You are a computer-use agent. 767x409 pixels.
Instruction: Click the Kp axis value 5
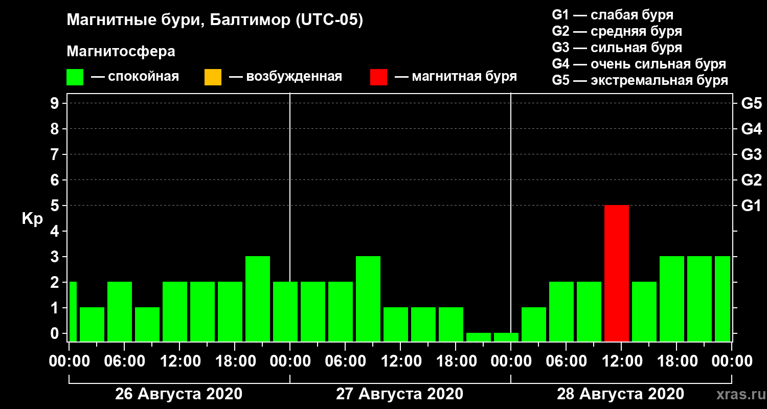[55, 206]
